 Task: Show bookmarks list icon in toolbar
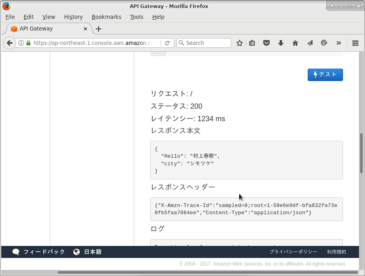click(x=252, y=43)
